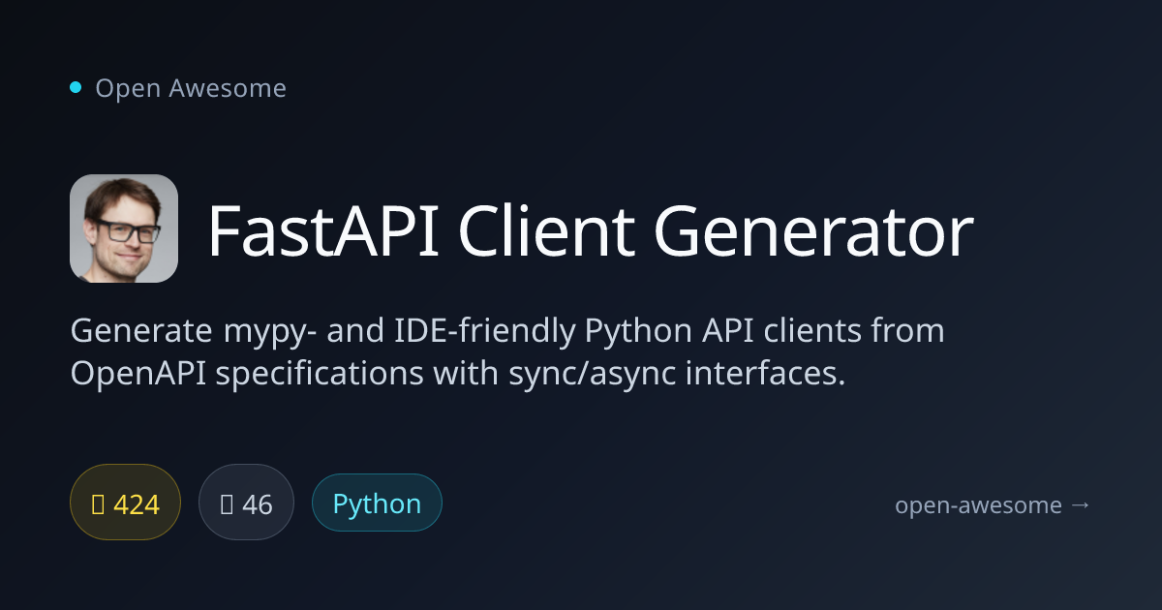The width and height of the screenshot is (1162, 610).
Task: Click the Open Awesome brand label
Action: [x=191, y=88]
